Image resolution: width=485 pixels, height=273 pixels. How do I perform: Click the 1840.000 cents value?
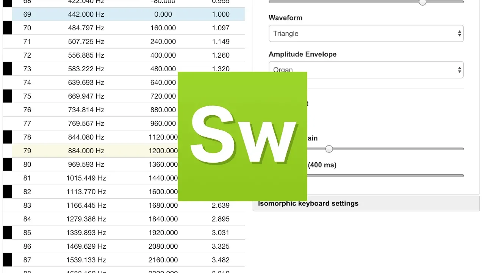click(163, 219)
